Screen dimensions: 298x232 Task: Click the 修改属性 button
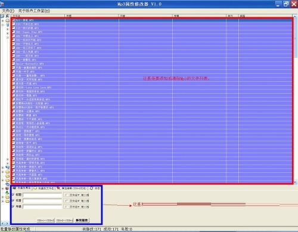[x=82, y=220]
